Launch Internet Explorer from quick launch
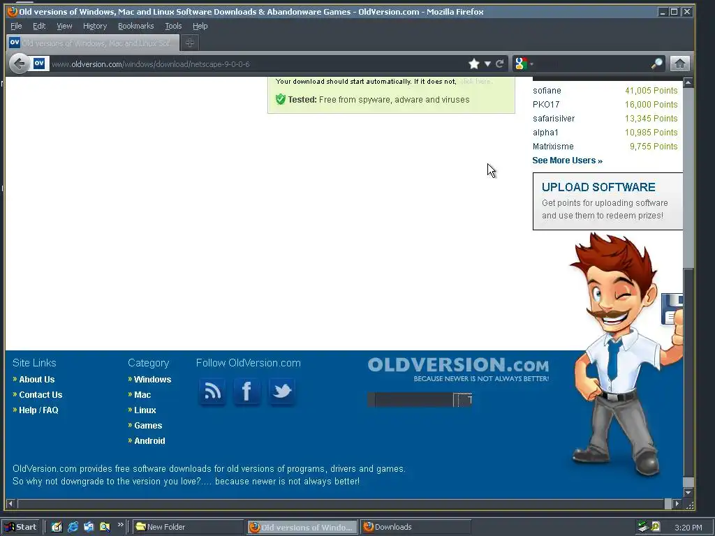The image size is (715, 536). (73, 527)
